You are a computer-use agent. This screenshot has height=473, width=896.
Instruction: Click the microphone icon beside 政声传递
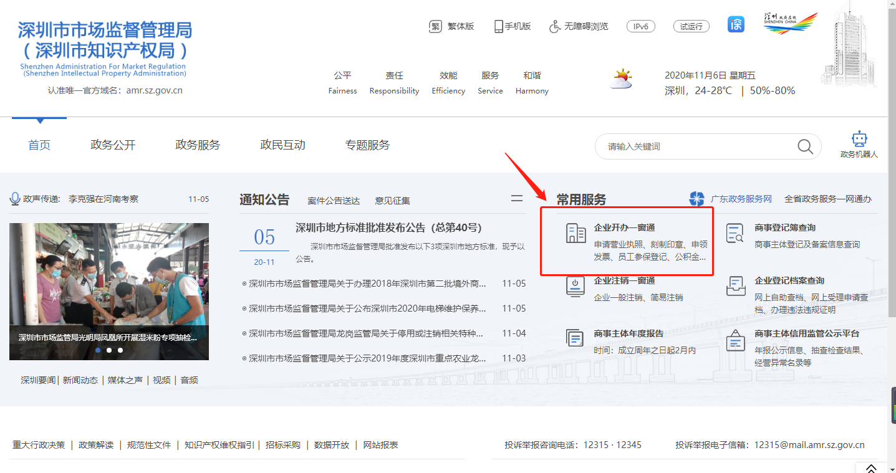pyautogui.click(x=13, y=198)
